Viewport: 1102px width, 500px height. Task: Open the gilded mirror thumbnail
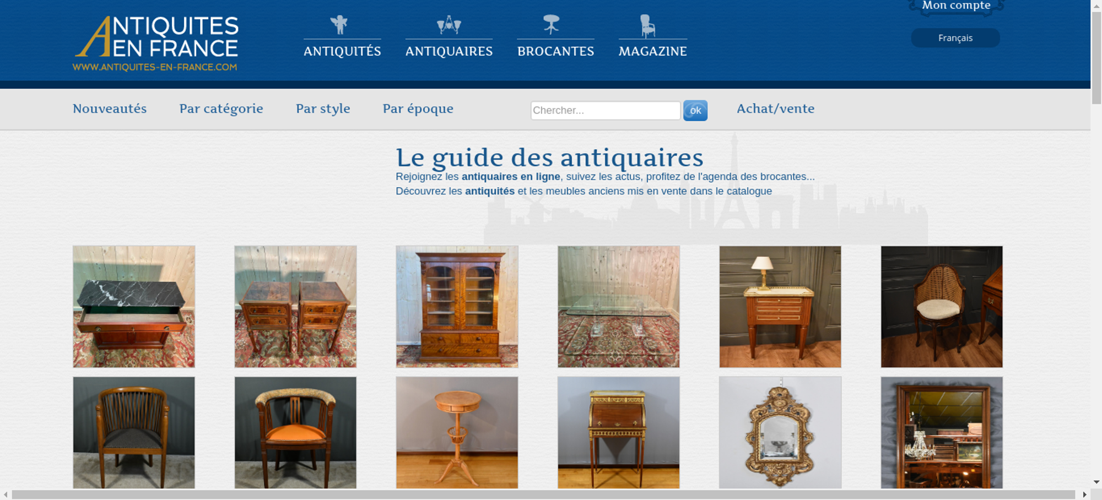pyautogui.click(x=780, y=433)
